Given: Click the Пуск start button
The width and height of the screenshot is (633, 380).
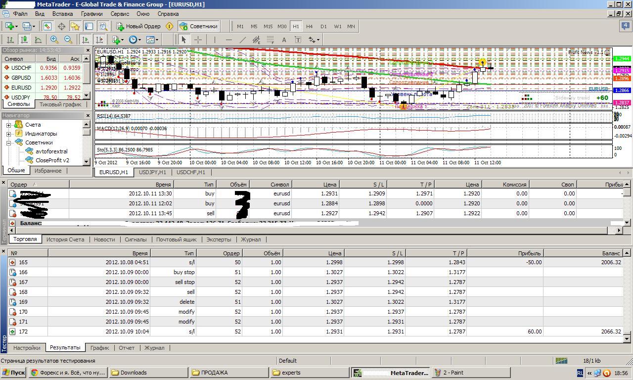Looking at the screenshot, I should (x=13, y=373).
